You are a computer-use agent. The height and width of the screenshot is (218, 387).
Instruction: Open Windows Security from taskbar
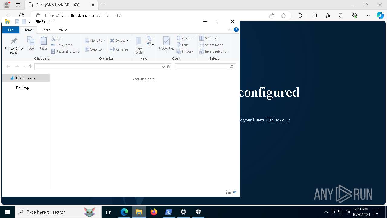tap(198, 212)
